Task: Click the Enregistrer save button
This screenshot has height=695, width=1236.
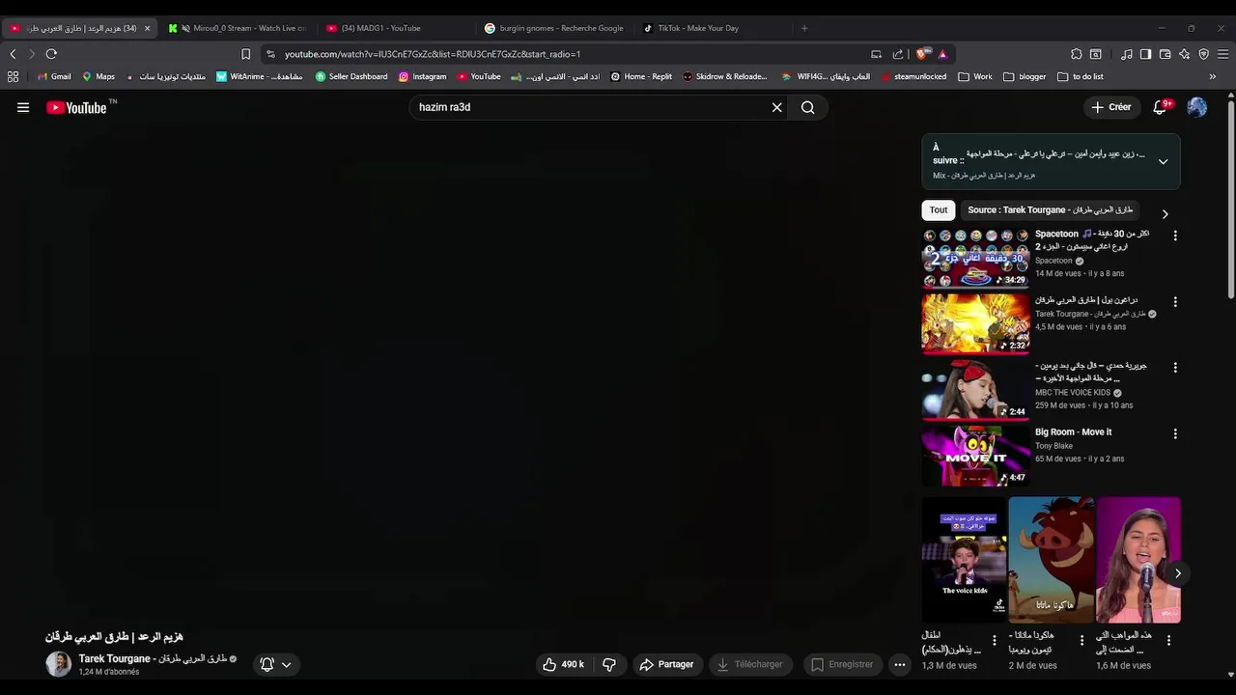Action: pyautogui.click(x=842, y=664)
